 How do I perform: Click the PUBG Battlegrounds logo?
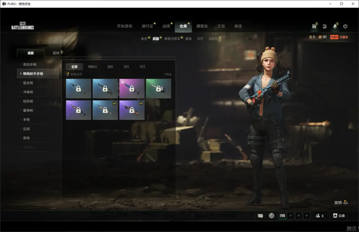tap(23, 26)
